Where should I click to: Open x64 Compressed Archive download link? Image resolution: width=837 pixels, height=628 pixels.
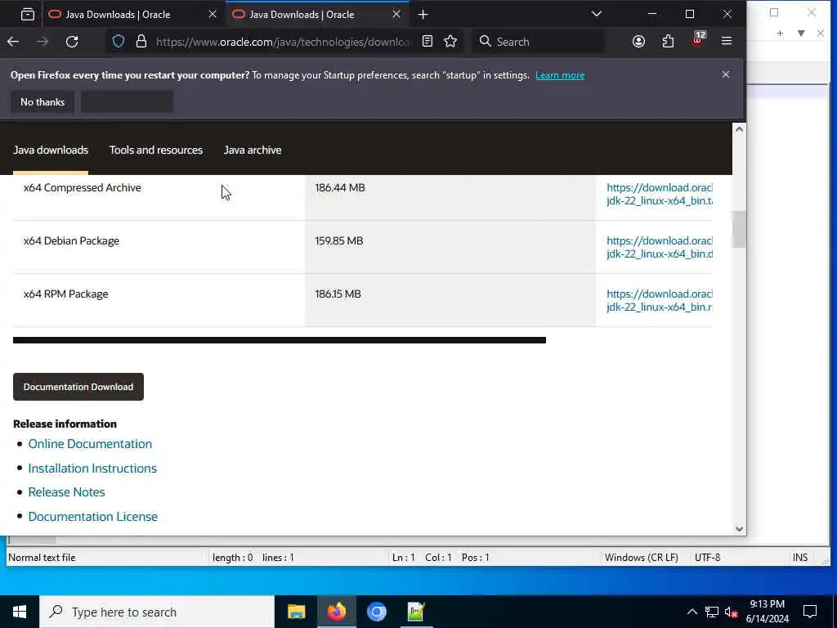660,195
